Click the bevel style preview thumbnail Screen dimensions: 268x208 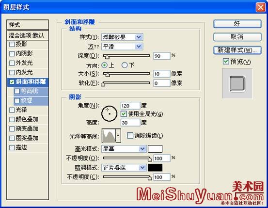point(237,84)
